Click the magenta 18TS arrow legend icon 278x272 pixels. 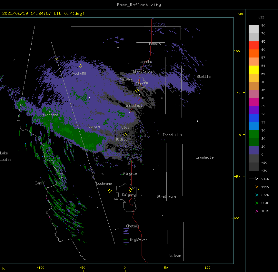253,211
